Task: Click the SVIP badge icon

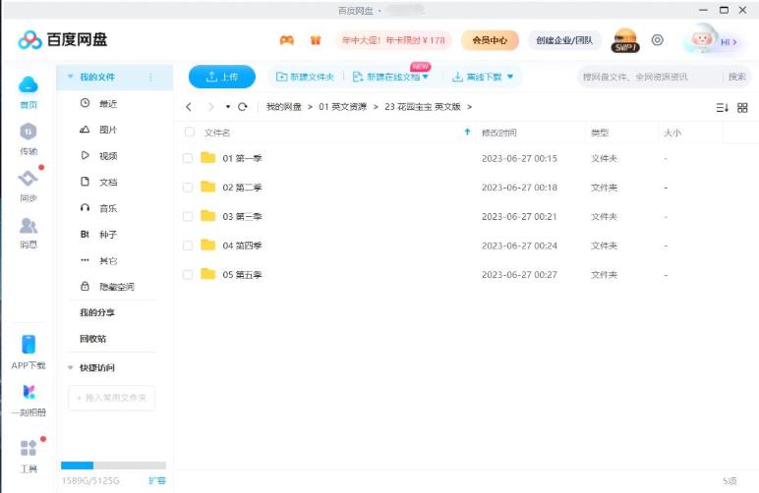Action: point(625,40)
